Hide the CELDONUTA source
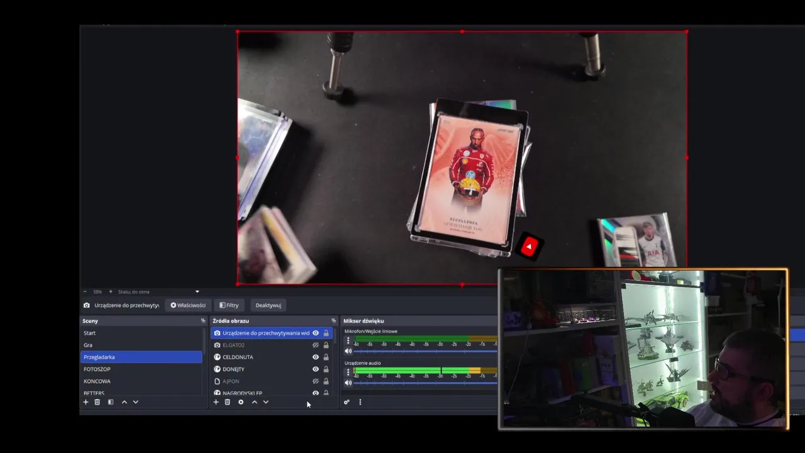 coord(316,357)
